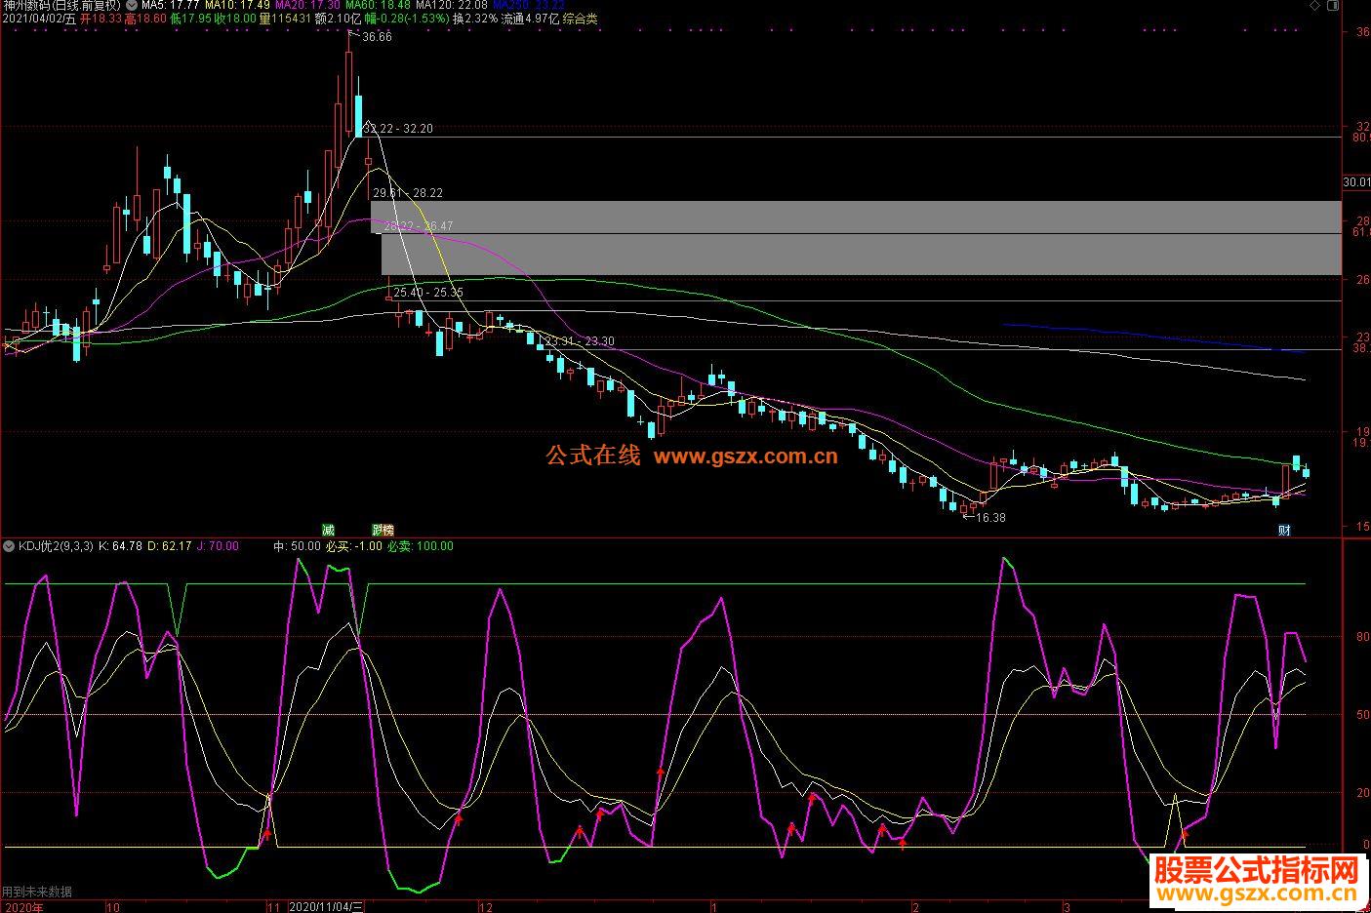This screenshot has width=1371, height=913.
Task: Click the MA20: 17.30 indicator label
Action: tap(307, 5)
